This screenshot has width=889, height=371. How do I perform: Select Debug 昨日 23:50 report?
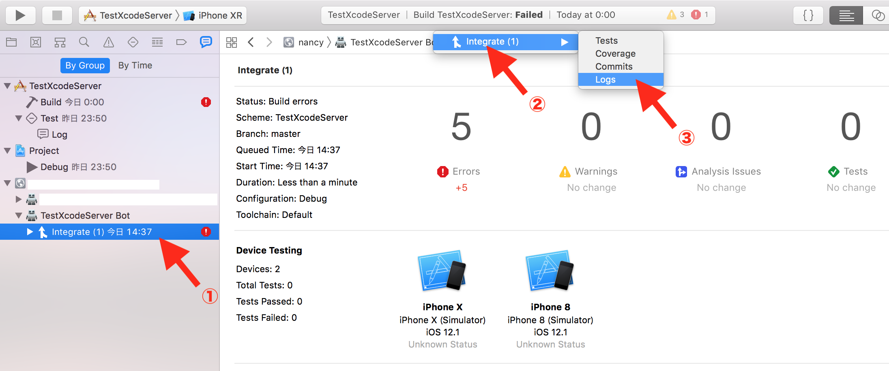click(78, 167)
